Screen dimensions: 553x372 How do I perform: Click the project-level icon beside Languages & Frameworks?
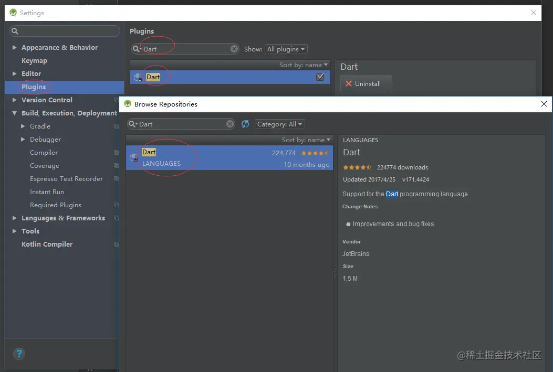[116, 218]
